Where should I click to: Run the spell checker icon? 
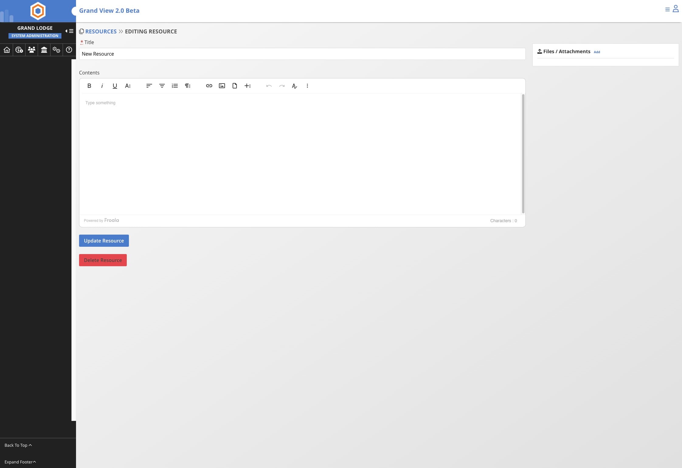(x=294, y=86)
